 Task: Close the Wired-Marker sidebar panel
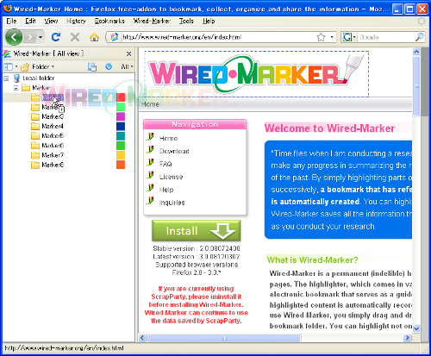pos(128,53)
